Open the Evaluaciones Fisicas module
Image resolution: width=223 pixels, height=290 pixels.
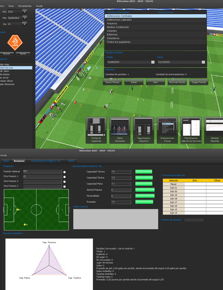coord(167,130)
